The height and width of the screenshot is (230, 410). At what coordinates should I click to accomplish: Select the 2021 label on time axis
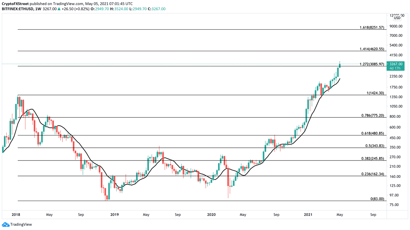coord(308,215)
